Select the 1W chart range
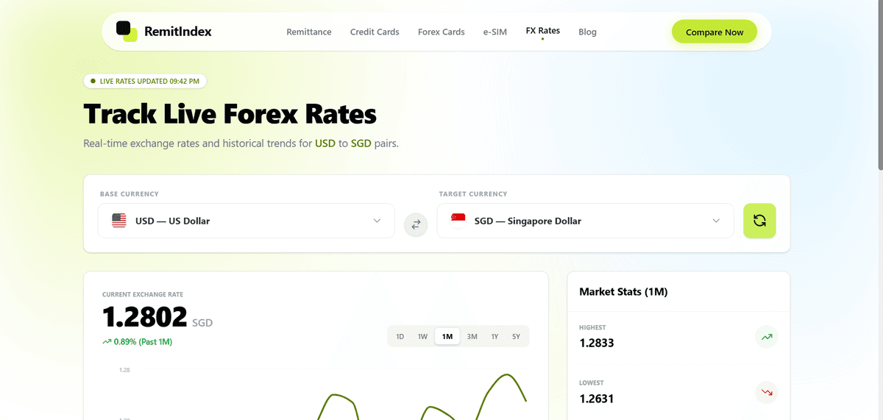The width and height of the screenshot is (883, 420). coord(422,336)
